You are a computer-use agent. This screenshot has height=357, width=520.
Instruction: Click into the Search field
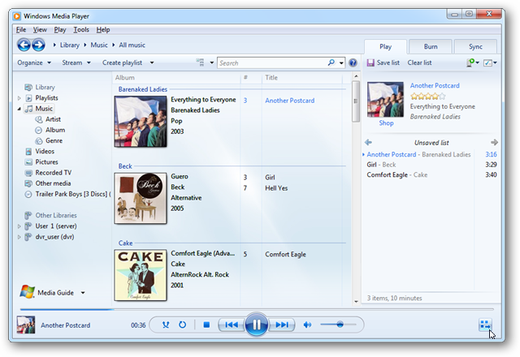pyautogui.click(x=272, y=62)
